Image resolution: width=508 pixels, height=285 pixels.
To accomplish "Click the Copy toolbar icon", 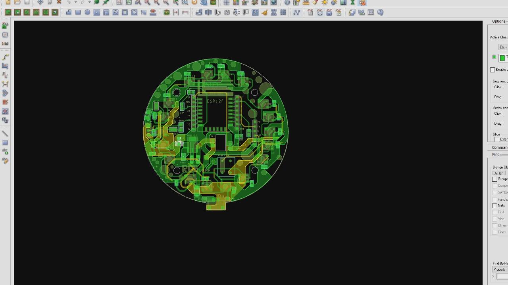I will (50, 2).
